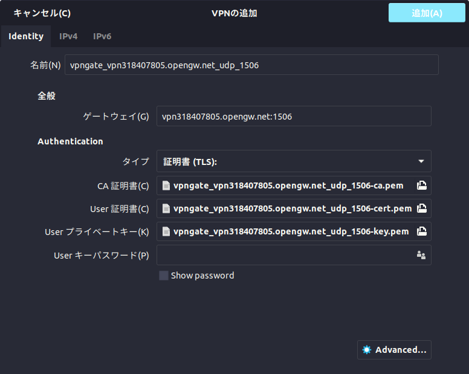Click the 'User プライベートキー(K)' label
This screenshot has width=469, height=374.
(x=97, y=232)
